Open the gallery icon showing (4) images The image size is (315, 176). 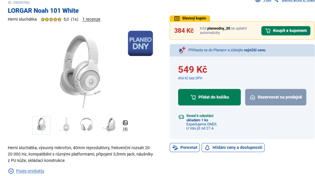(125, 123)
